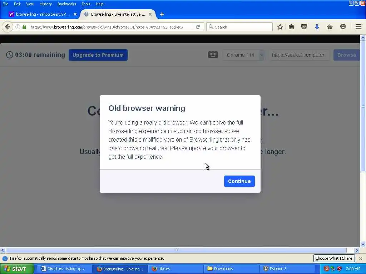Viewport: 366px width, 274px height.
Task: Click the horizontal scrollbar thumb
Action: (176, 250)
